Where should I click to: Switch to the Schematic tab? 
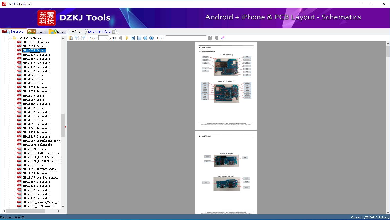[13, 32]
